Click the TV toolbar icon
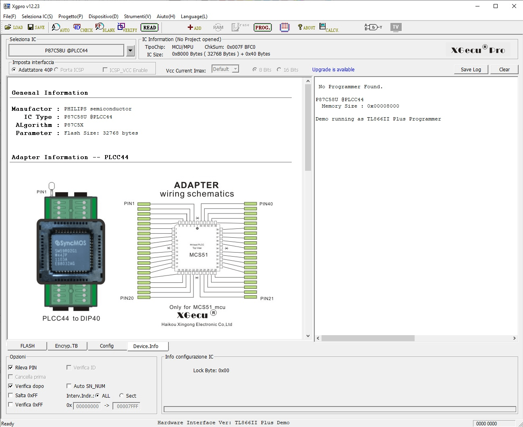 (x=396, y=27)
